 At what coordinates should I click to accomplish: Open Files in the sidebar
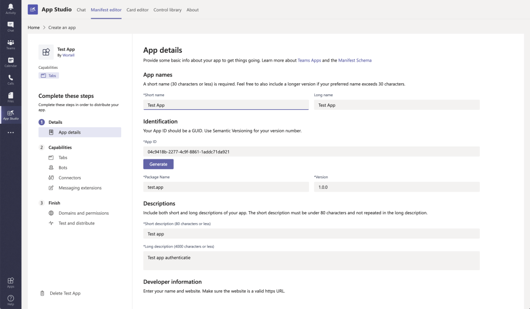coord(10,97)
